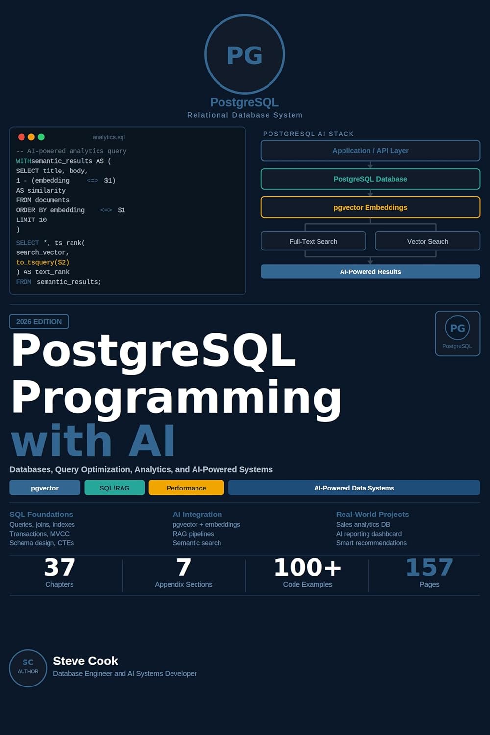Click the 7 Appendix Sections statistic
The image size is (490, 735).
(x=184, y=573)
